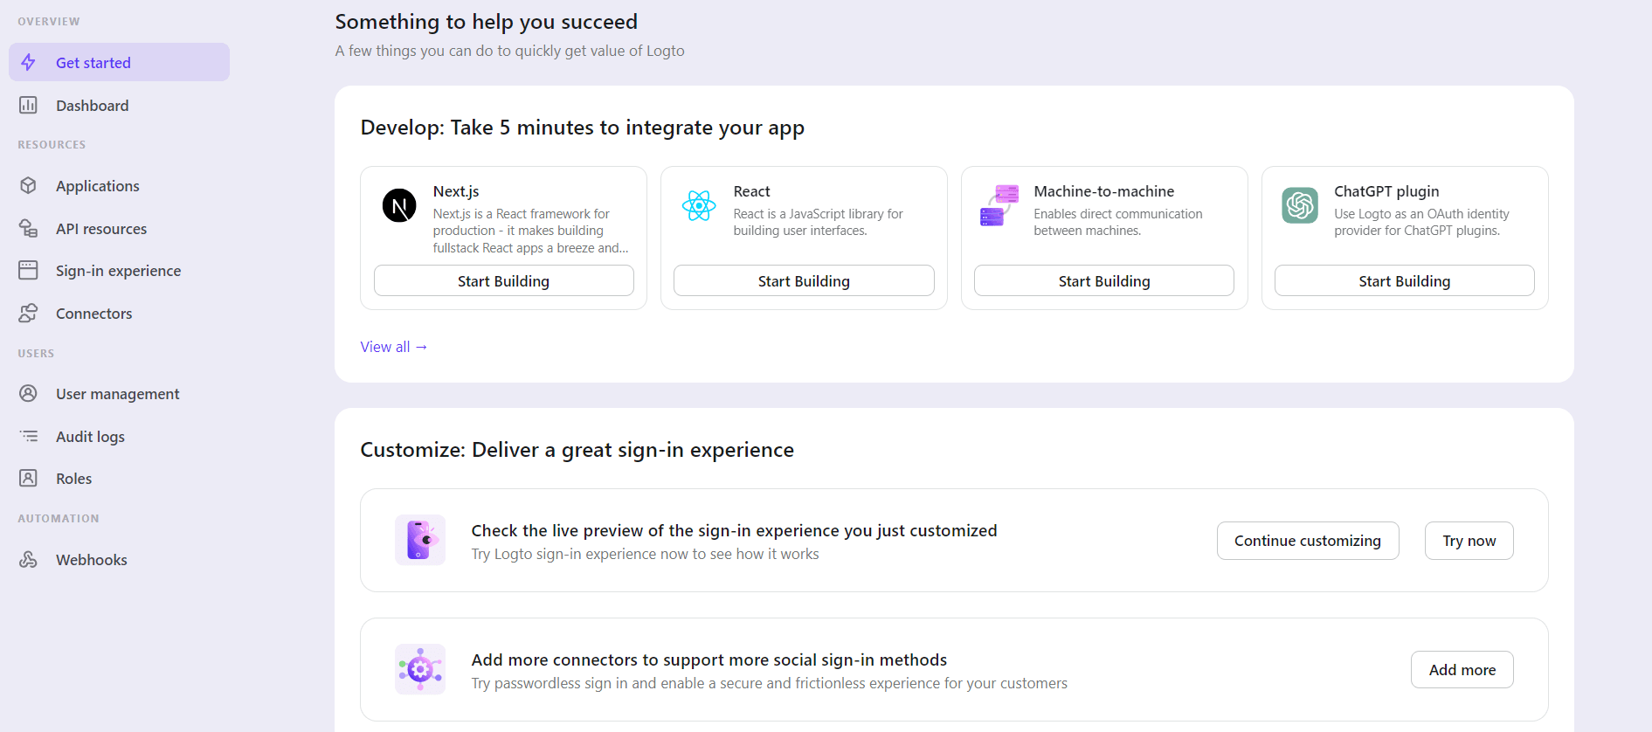
Task: Start Building with Next.js
Action: [x=503, y=280]
